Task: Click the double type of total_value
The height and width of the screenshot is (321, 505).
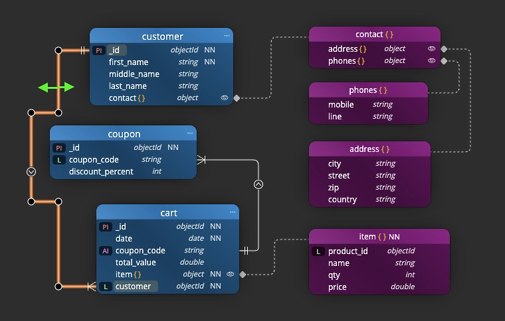Action: pos(192,262)
